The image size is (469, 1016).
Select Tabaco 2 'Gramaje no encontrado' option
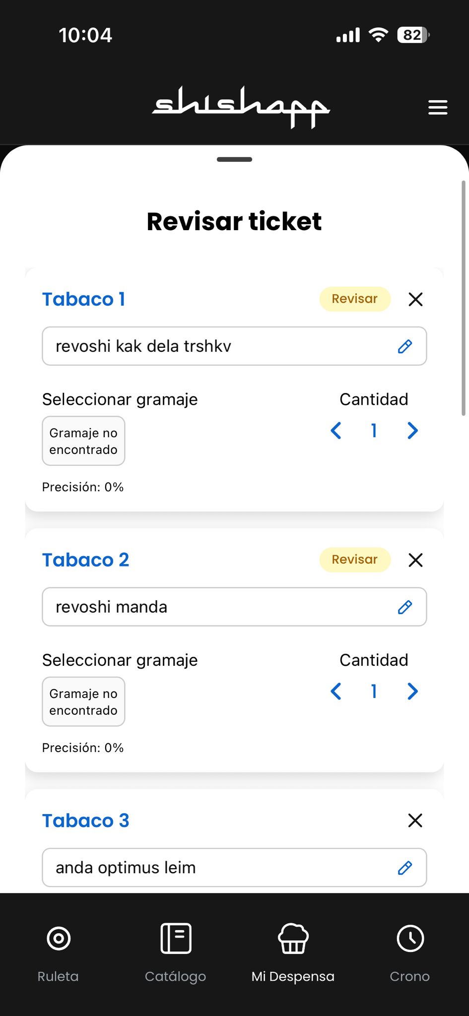point(83,702)
